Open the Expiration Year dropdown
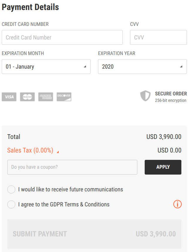This screenshot has width=189, height=252. pos(142,67)
